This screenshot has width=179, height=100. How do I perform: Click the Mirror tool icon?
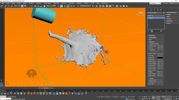(93, 6)
